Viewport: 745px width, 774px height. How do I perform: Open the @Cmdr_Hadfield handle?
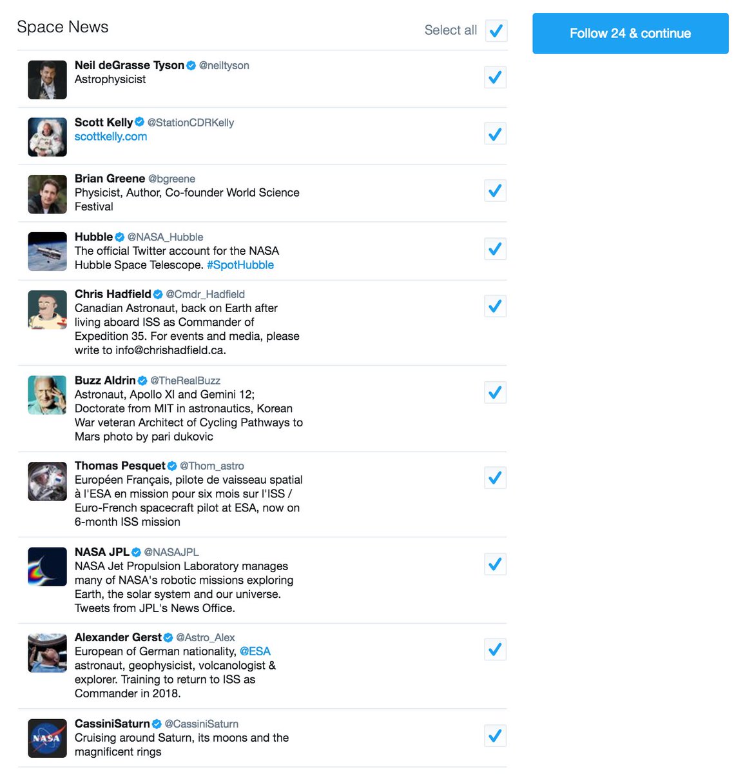pyautogui.click(x=205, y=294)
